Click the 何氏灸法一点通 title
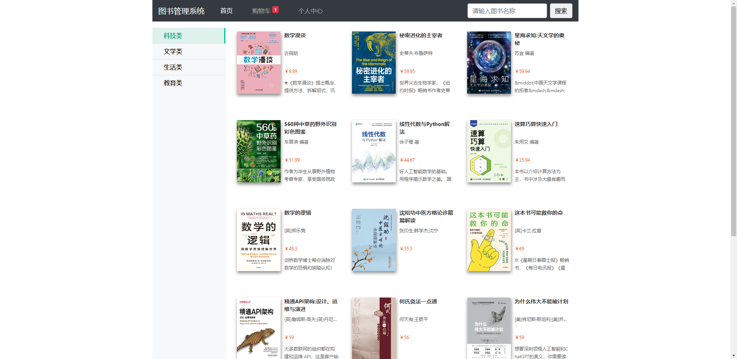This screenshot has width=737, height=359. tap(418, 301)
